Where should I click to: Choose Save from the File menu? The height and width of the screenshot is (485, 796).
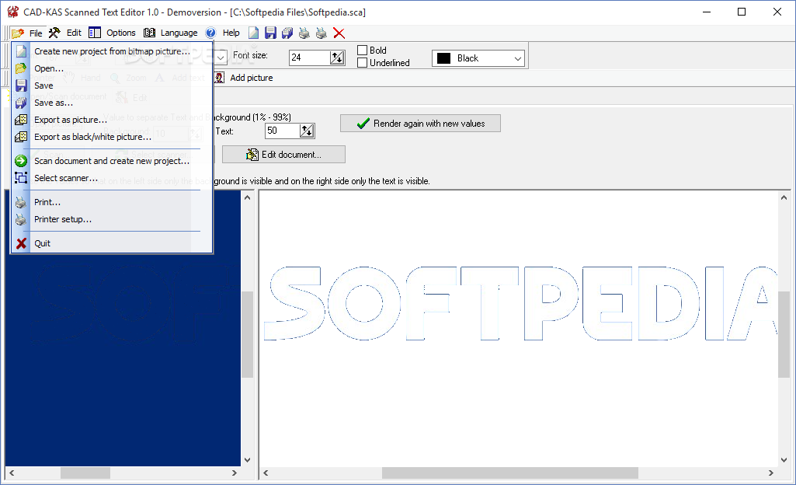[x=112, y=85]
